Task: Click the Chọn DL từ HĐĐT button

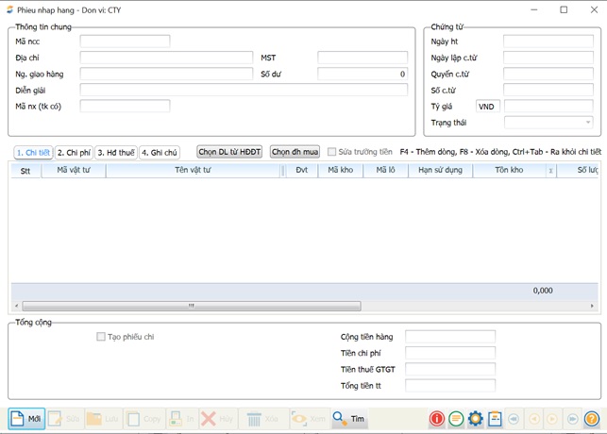Action: pos(229,152)
